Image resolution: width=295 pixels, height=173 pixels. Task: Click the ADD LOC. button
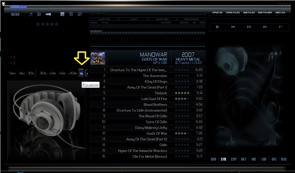[280, 13]
